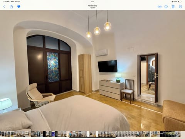Tap the battery indicator in status bar
The image size is (185, 139).
pyautogui.click(x=180, y=2)
